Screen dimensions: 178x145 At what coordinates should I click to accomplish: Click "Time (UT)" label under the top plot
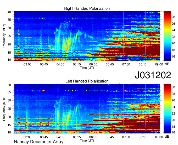(x=87, y=68)
